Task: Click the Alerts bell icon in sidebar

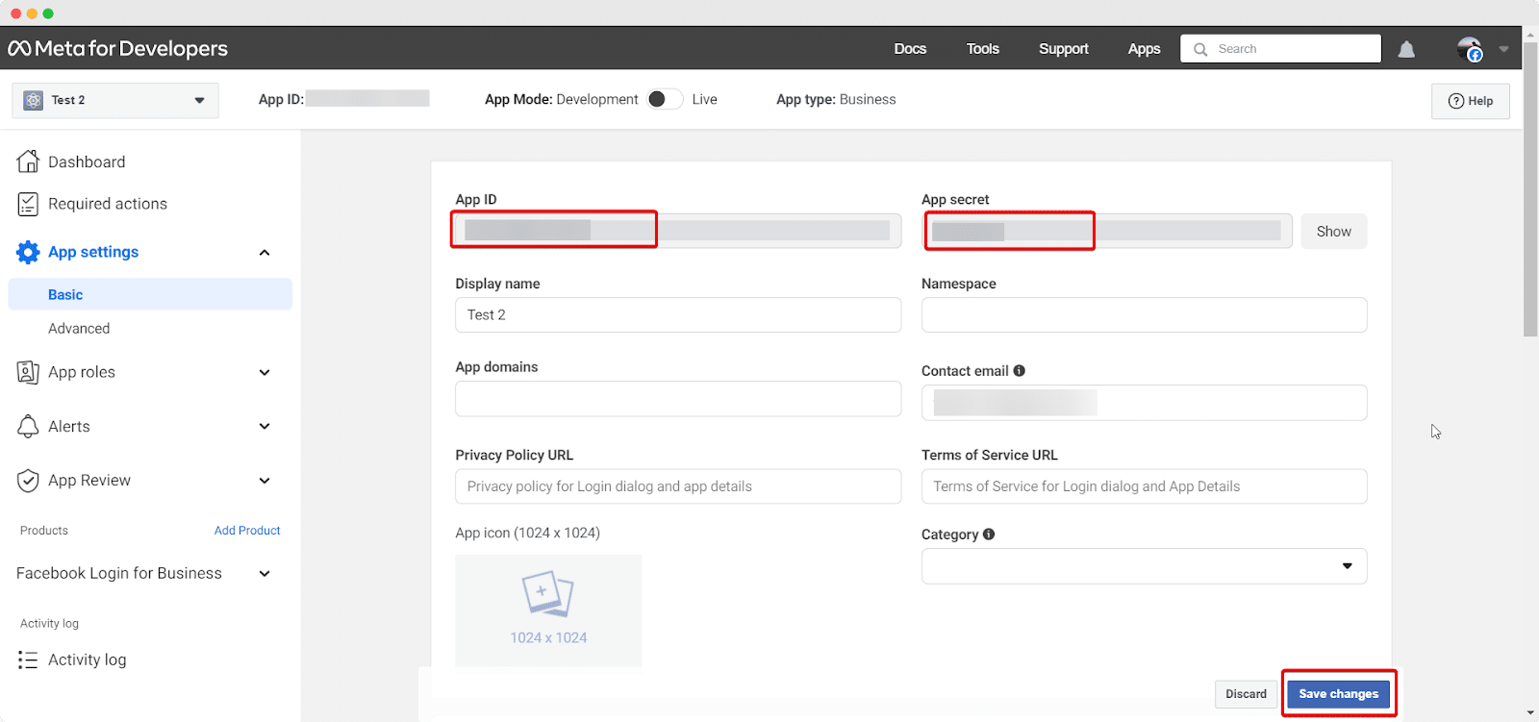Action: pyautogui.click(x=28, y=427)
